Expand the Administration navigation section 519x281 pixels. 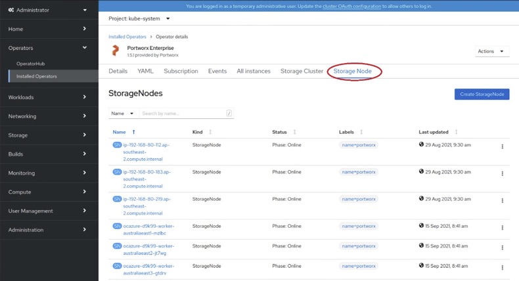49,230
